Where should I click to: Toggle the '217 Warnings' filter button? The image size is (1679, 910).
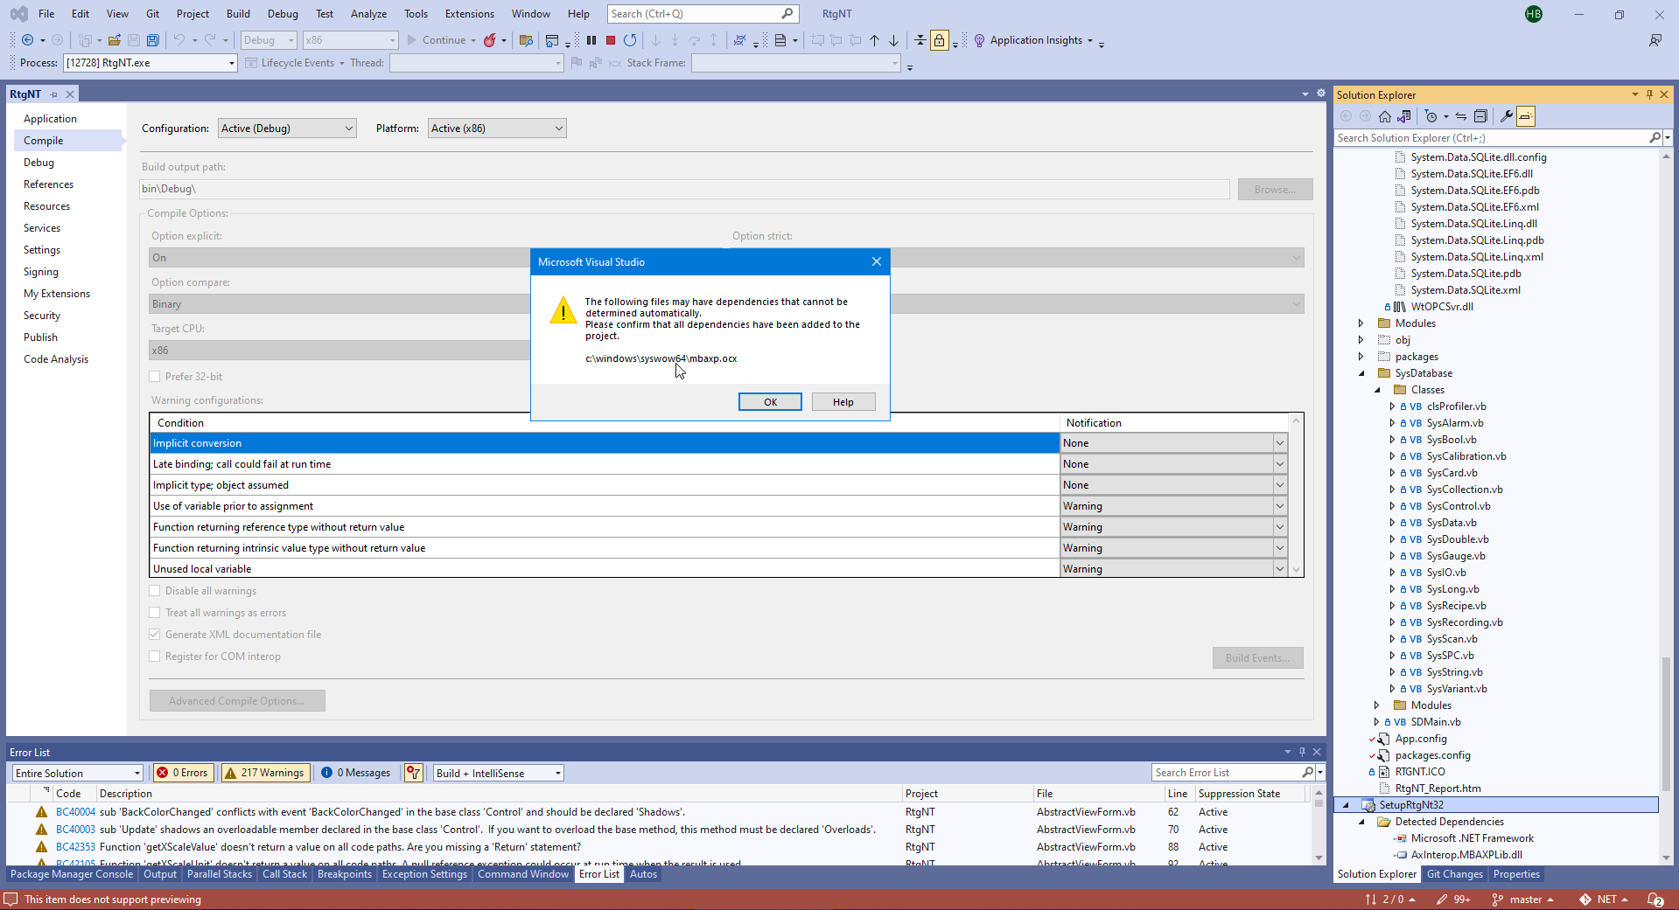[264, 773]
